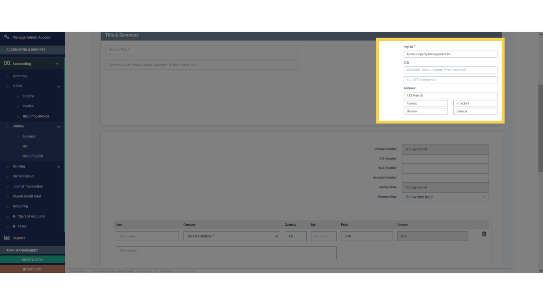The height and width of the screenshot is (305, 543).
Task: Click the Pay To name field
Action: [450, 54]
